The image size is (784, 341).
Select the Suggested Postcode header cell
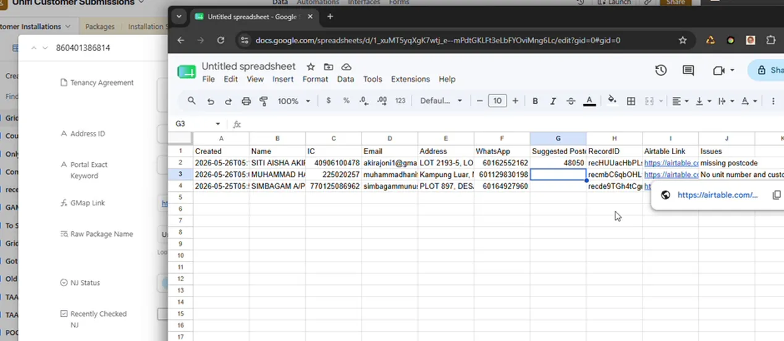(558, 151)
